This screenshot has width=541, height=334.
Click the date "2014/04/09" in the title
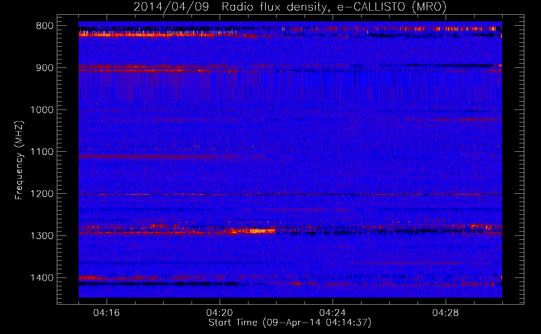point(171,7)
